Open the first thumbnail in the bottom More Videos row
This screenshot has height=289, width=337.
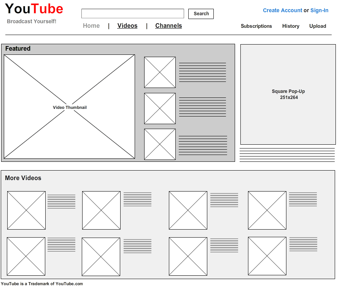pyautogui.click(x=26, y=256)
